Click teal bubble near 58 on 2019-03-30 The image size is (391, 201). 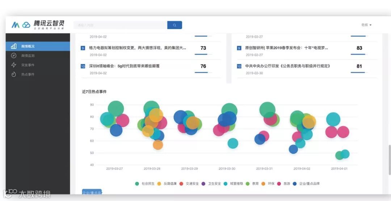pyautogui.click(x=233, y=143)
